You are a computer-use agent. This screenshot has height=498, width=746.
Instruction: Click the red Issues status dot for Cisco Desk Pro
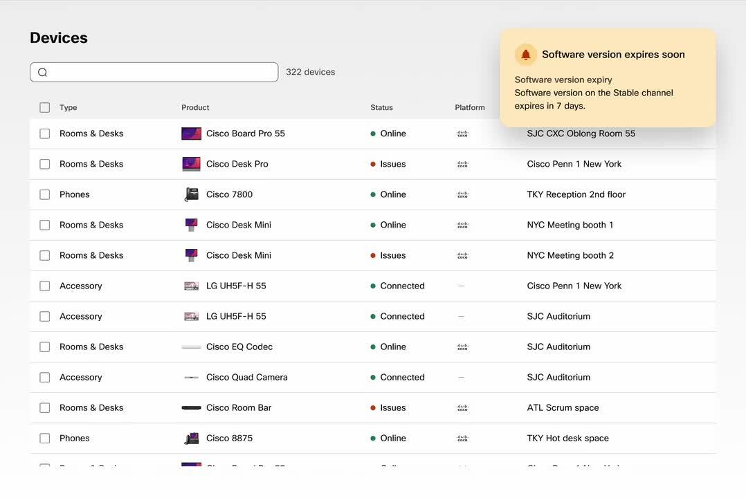click(373, 164)
